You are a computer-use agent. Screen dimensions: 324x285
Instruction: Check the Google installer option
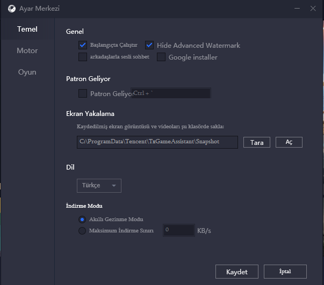tap(161, 57)
